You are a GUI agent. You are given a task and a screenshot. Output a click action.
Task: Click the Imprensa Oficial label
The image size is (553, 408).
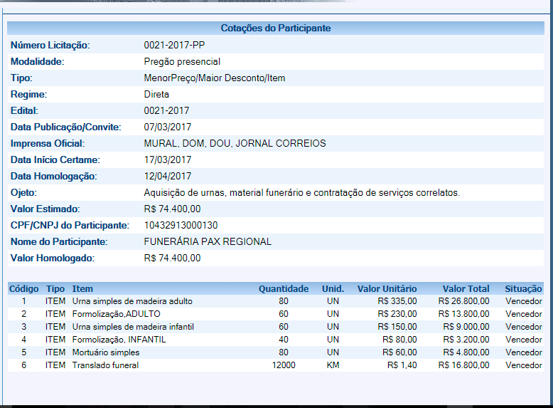[x=48, y=143]
